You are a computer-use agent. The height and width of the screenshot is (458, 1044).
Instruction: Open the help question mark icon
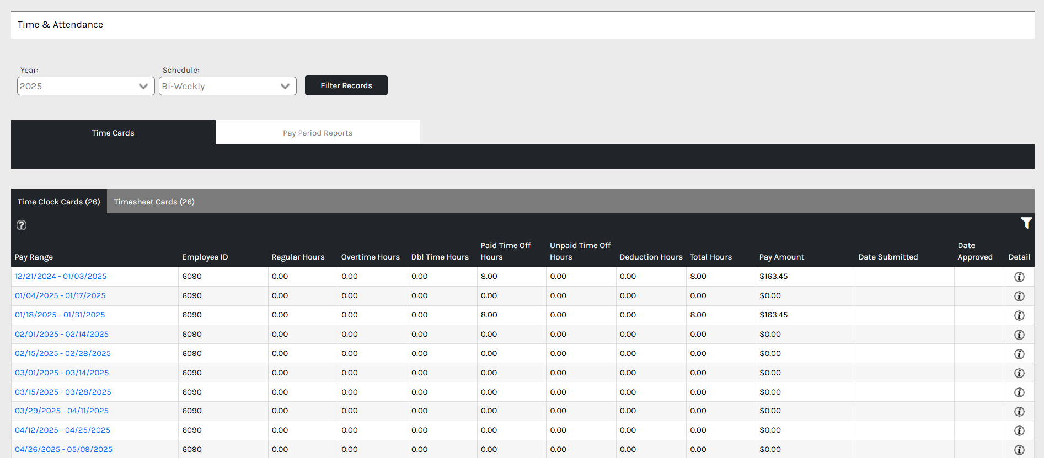(22, 225)
